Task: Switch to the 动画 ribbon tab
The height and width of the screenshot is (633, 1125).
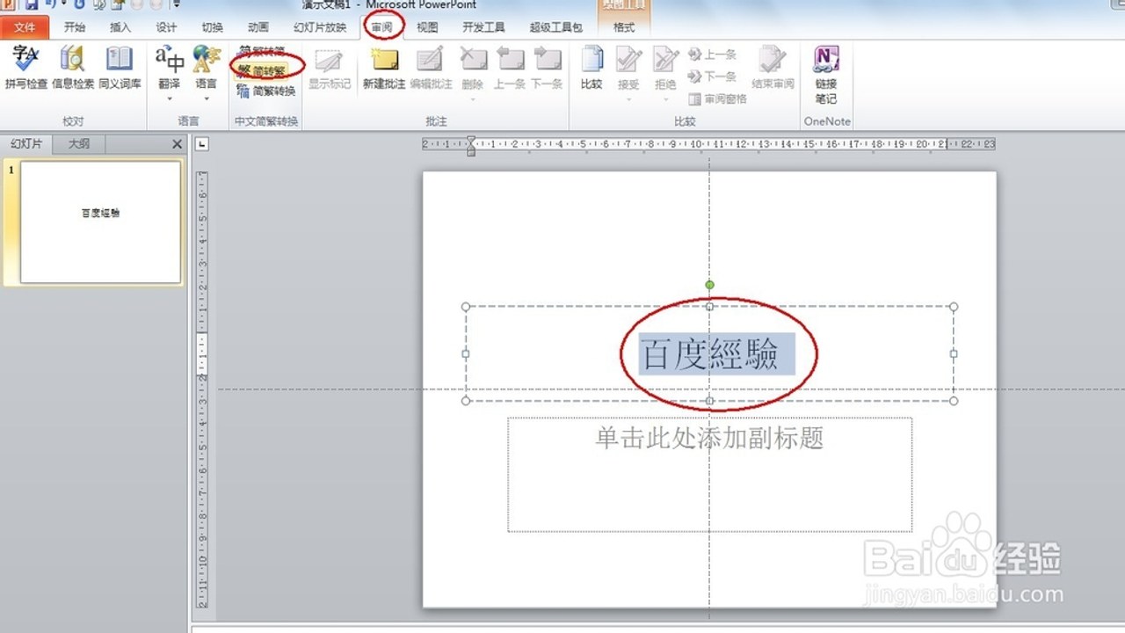Action: pos(258,27)
